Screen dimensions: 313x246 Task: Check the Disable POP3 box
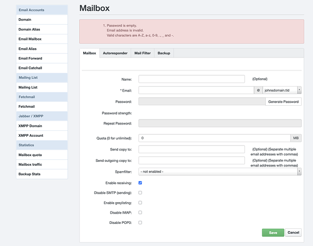click(x=140, y=222)
